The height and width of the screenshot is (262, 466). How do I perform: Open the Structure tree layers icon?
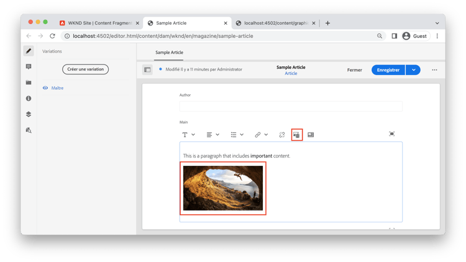click(29, 114)
